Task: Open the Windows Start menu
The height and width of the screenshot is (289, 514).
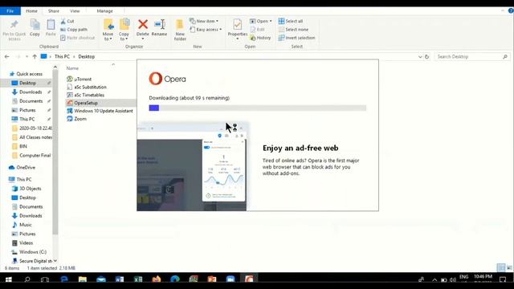Action: pos(9,279)
